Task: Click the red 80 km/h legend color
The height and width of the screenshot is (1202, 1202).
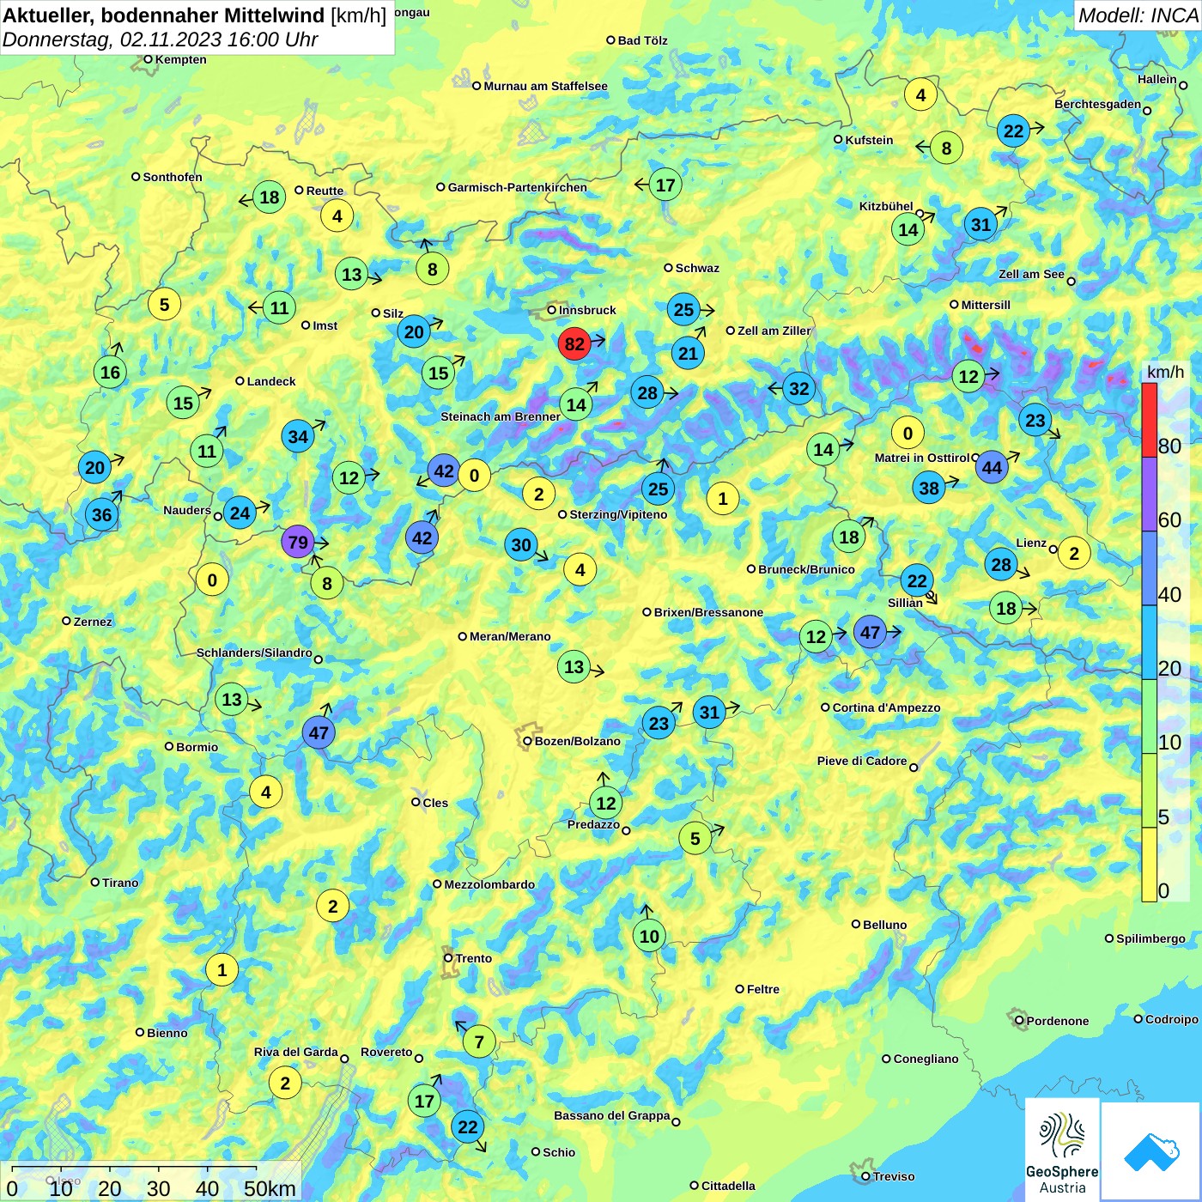Action: click(x=1150, y=420)
